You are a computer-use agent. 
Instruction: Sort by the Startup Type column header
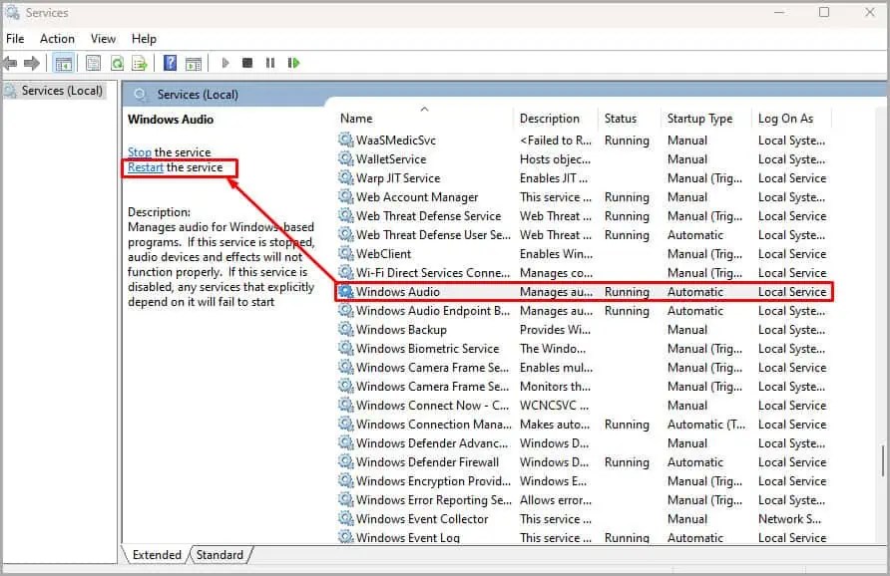700,118
